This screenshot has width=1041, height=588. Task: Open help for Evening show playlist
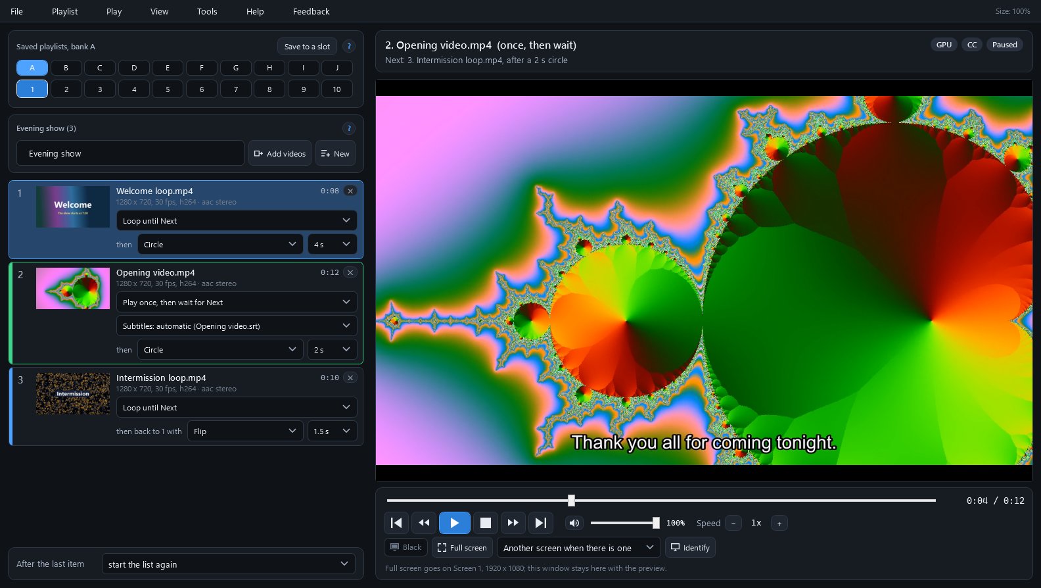pos(349,128)
